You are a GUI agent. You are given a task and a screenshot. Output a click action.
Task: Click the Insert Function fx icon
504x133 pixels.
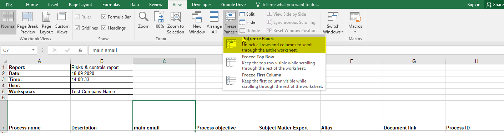tap(81, 50)
